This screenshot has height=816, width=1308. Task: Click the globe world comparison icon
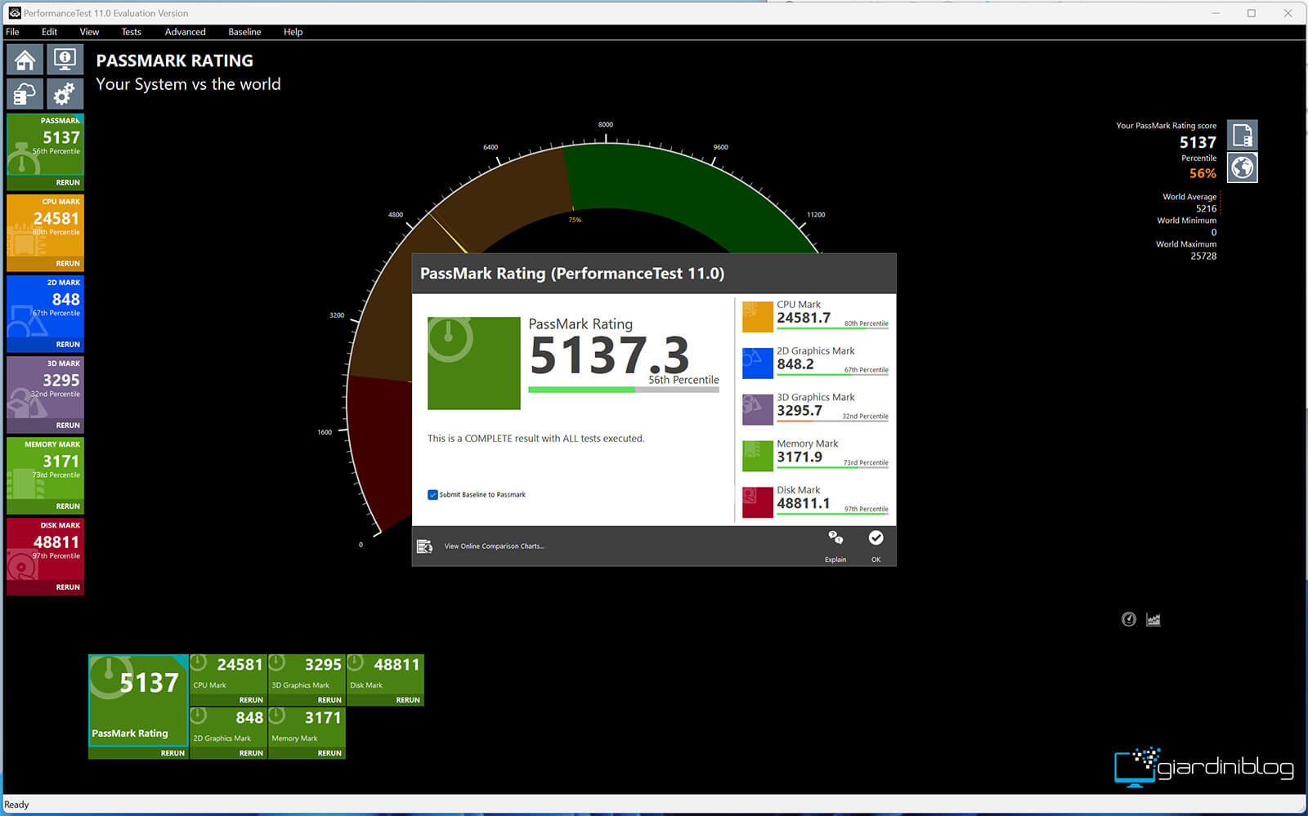click(1242, 167)
